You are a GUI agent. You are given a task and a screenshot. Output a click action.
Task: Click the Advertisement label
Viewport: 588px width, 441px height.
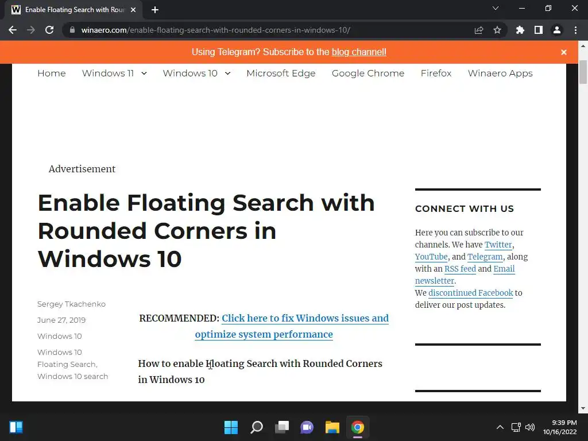coord(82,169)
